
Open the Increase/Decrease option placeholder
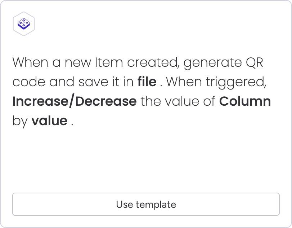(75, 101)
